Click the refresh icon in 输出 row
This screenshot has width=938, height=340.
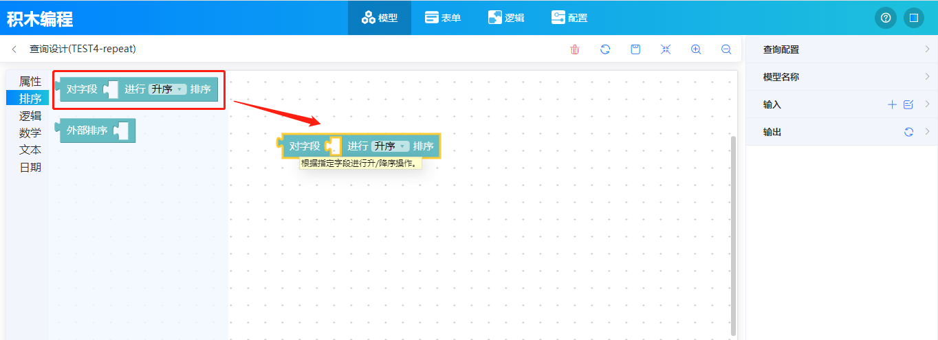pos(908,132)
